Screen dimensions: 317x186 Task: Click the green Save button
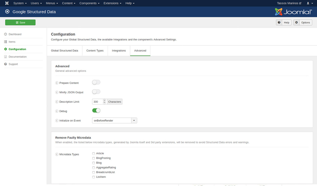coord(20,22)
